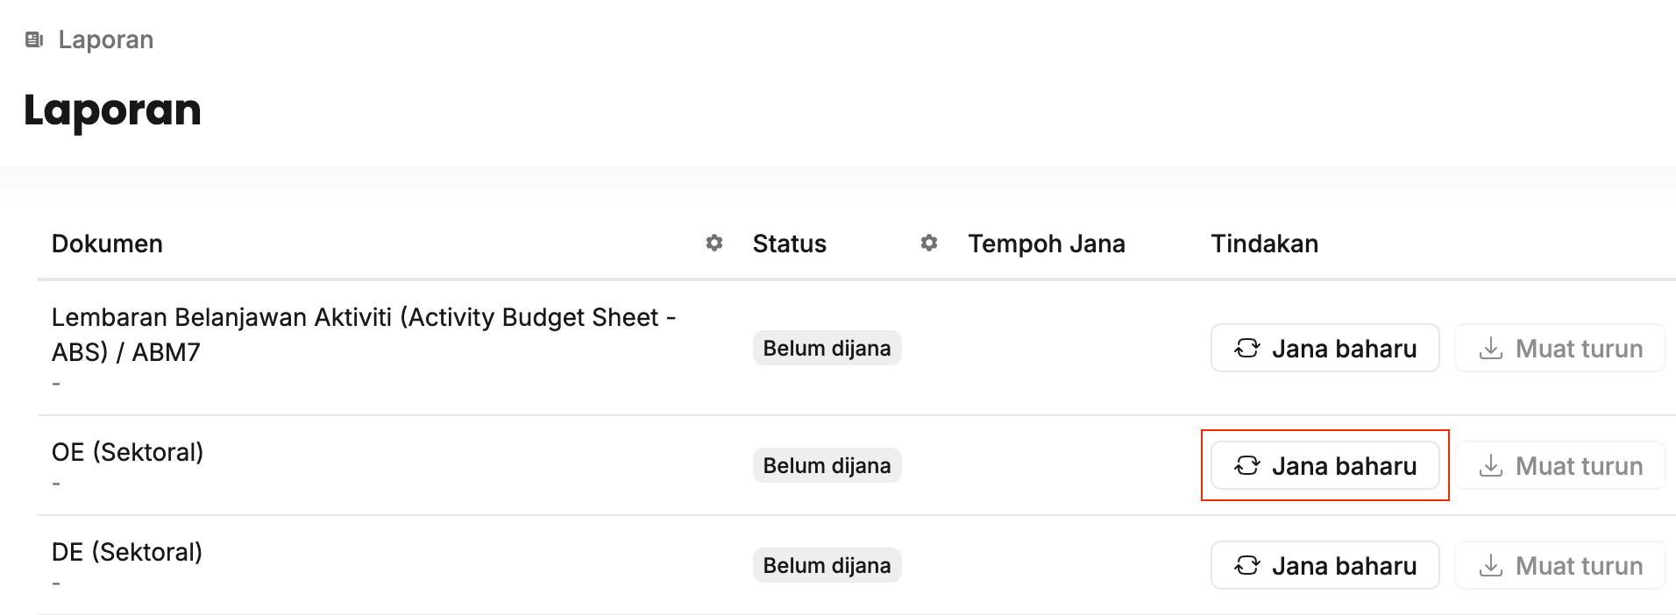1676x615 pixels.
Task: Click refresh icon in OE (Sektoral) row
Action: [1247, 466]
